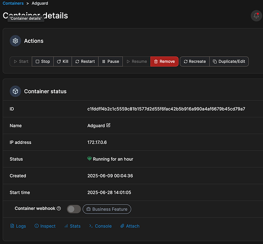Stop the Adguard container

(43, 61)
